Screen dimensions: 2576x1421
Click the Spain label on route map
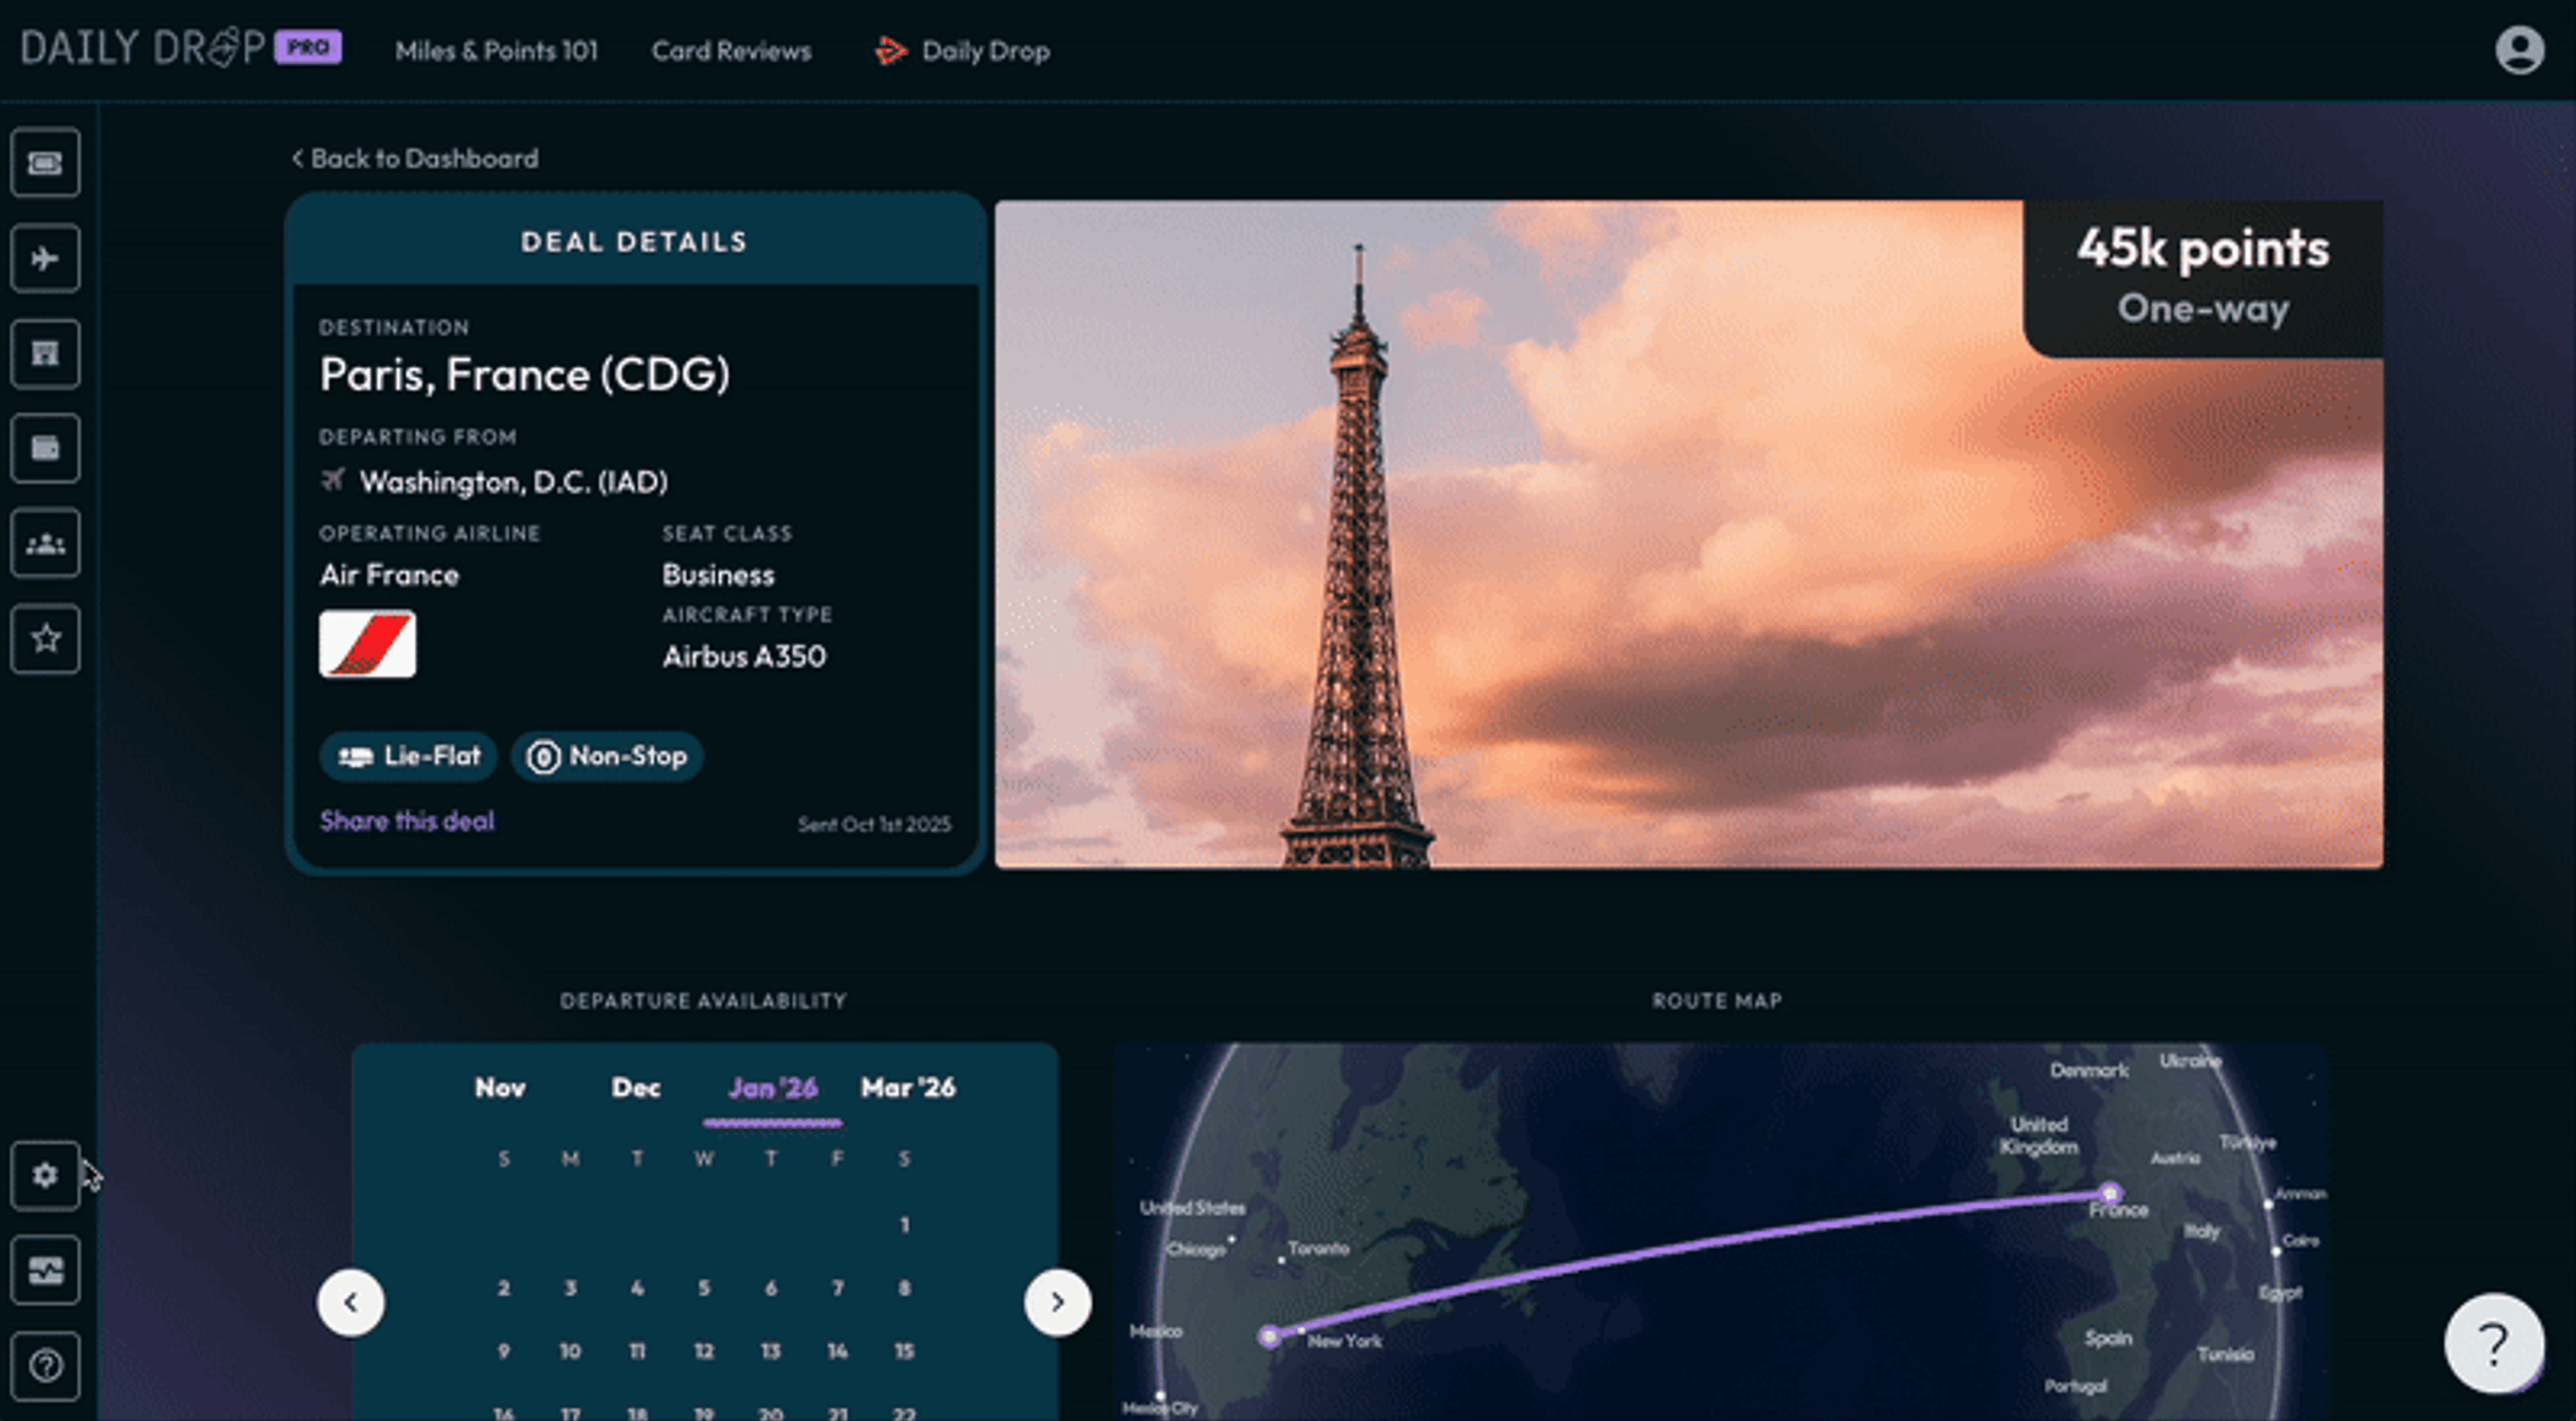click(2108, 1338)
